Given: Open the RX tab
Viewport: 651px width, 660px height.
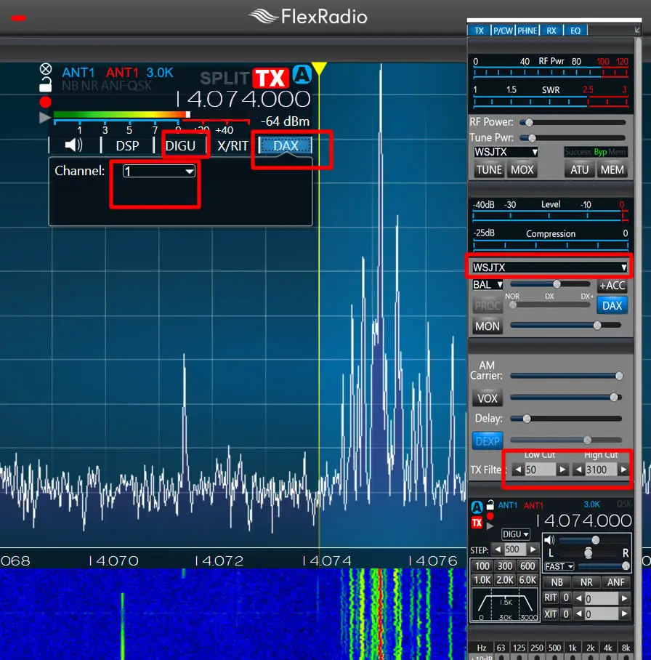Looking at the screenshot, I should [x=551, y=31].
